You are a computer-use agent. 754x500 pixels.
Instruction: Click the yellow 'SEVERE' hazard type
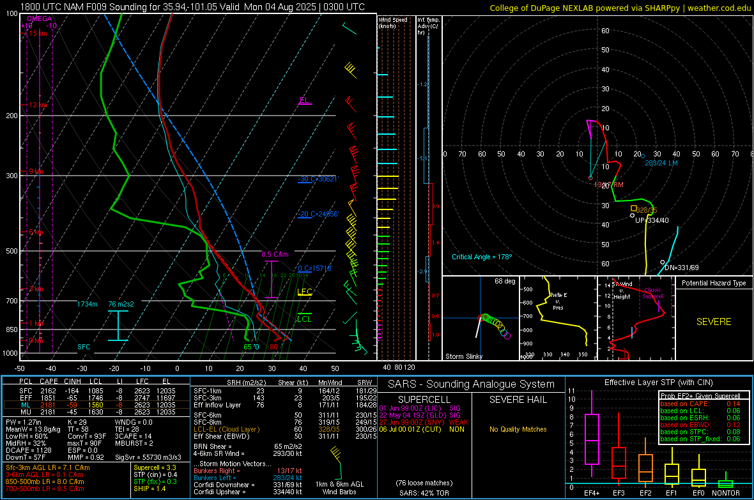(x=714, y=322)
